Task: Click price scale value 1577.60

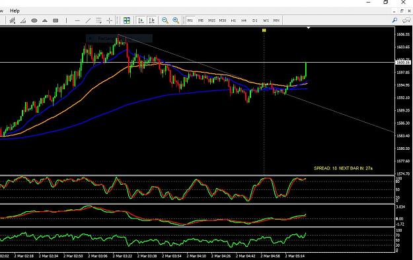Action: (x=403, y=161)
